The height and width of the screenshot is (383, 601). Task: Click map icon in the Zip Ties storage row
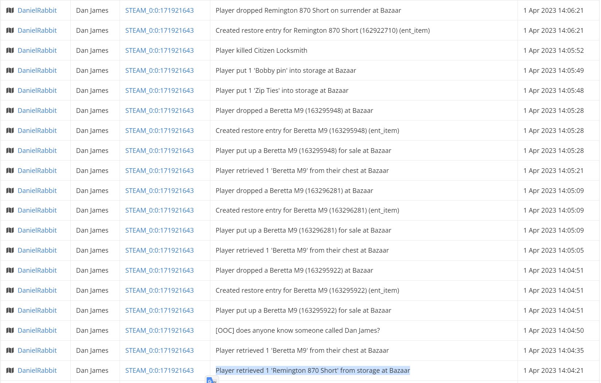tap(10, 90)
